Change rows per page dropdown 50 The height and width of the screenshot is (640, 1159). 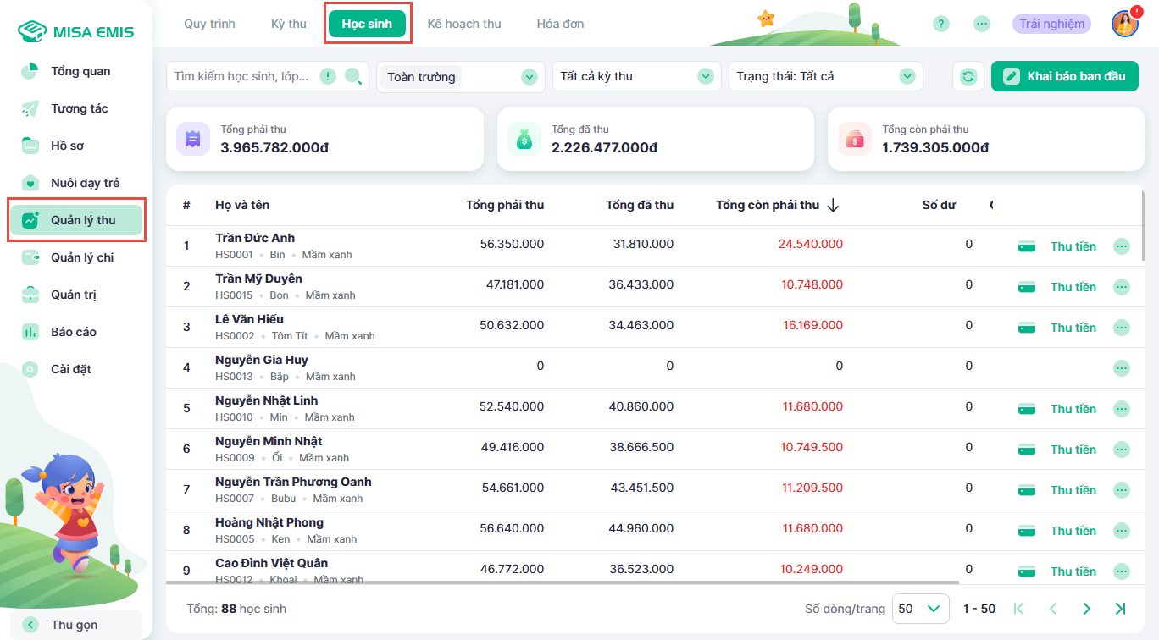coord(920,609)
